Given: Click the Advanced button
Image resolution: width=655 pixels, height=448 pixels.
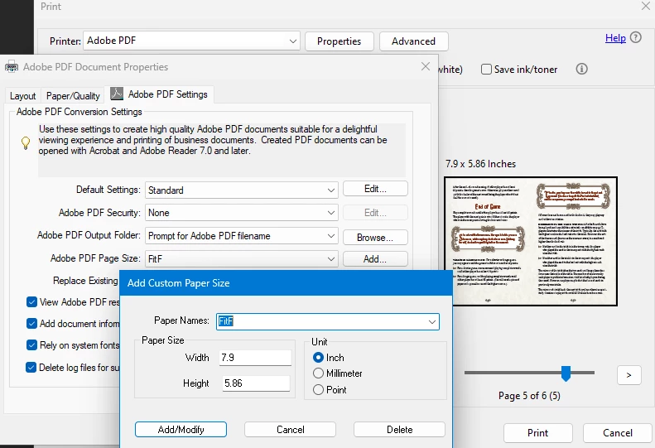Looking at the screenshot, I should tap(413, 41).
